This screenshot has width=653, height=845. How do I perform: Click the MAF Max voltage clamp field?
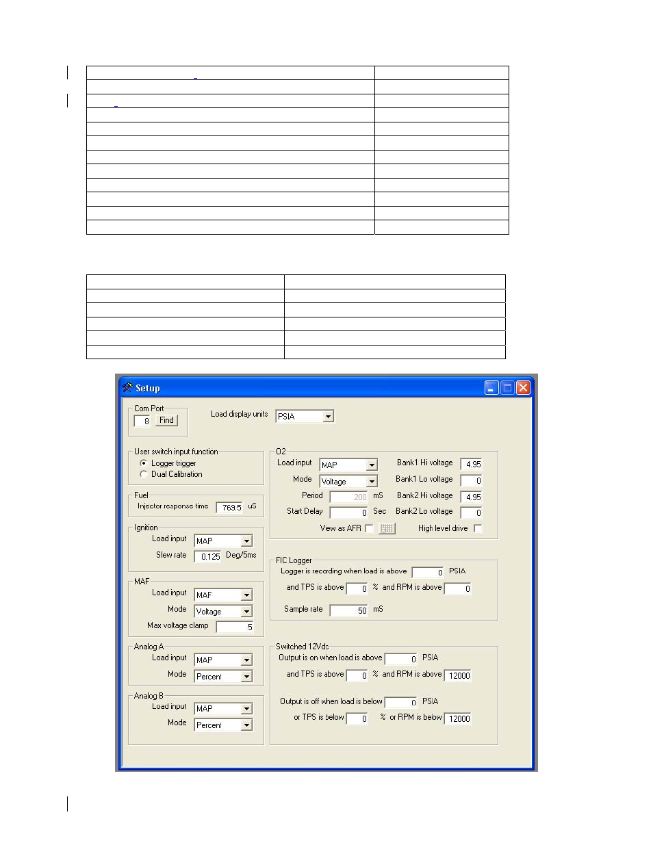tap(235, 627)
